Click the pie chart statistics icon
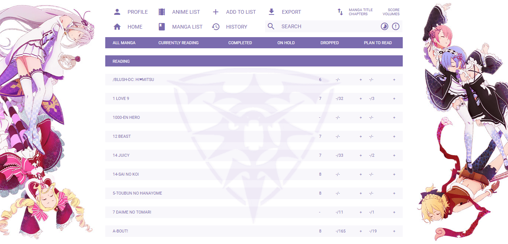This screenshot has height=244, width=508. pyautogui.click(x=384, y=26)
